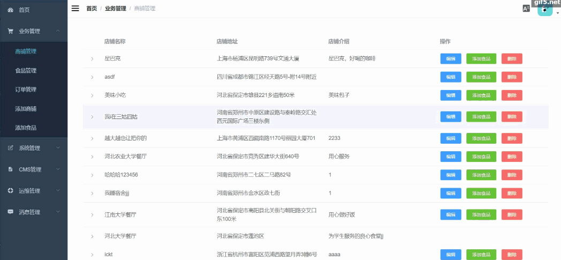Open the user avatar in top right

click(x=545, y=9)
